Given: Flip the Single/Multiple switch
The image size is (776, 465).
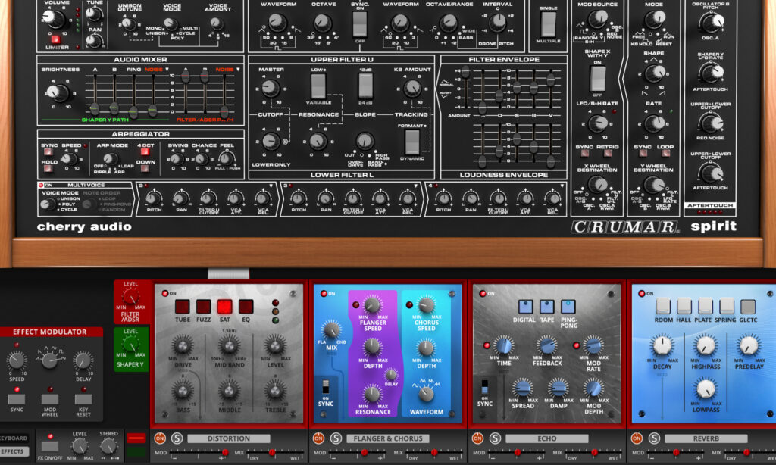Looking at the screenshot, I should [x=548, y=23].
